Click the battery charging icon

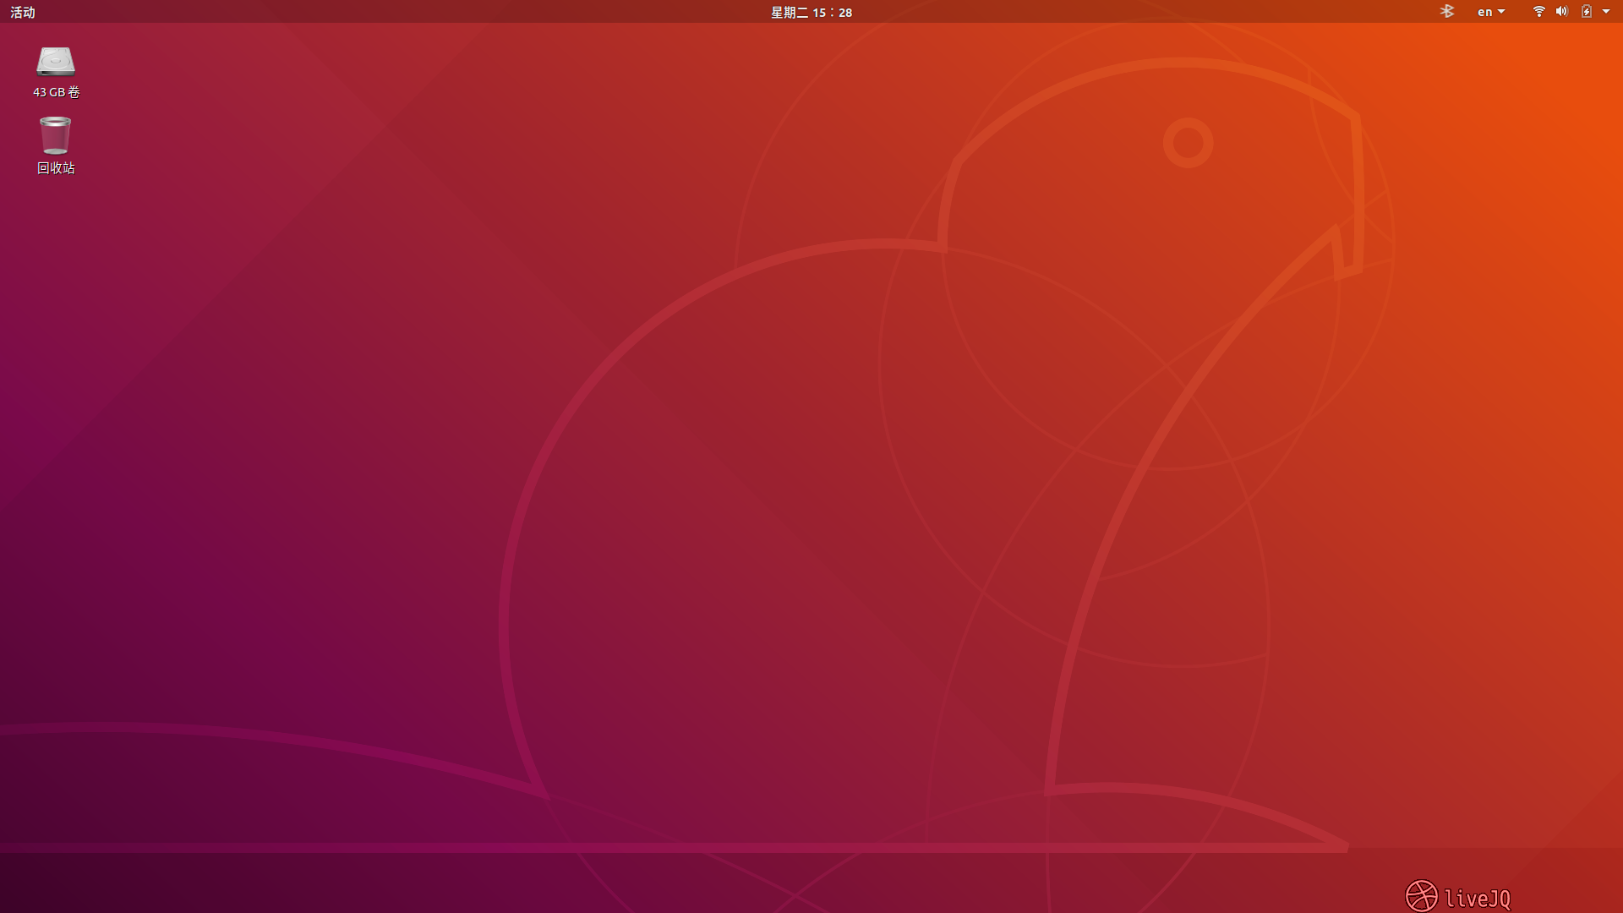tap(1587, 11)
